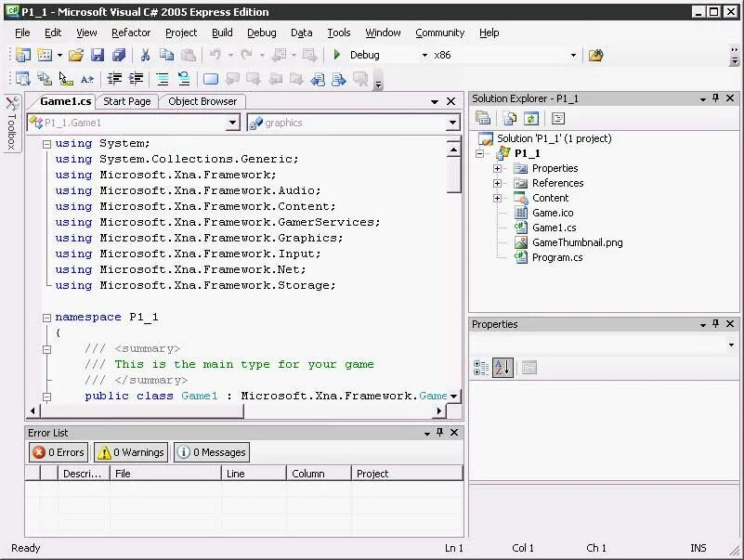
Task: Sort Error List by Line column
Action: pyautogui.click(x=254, y=473)
